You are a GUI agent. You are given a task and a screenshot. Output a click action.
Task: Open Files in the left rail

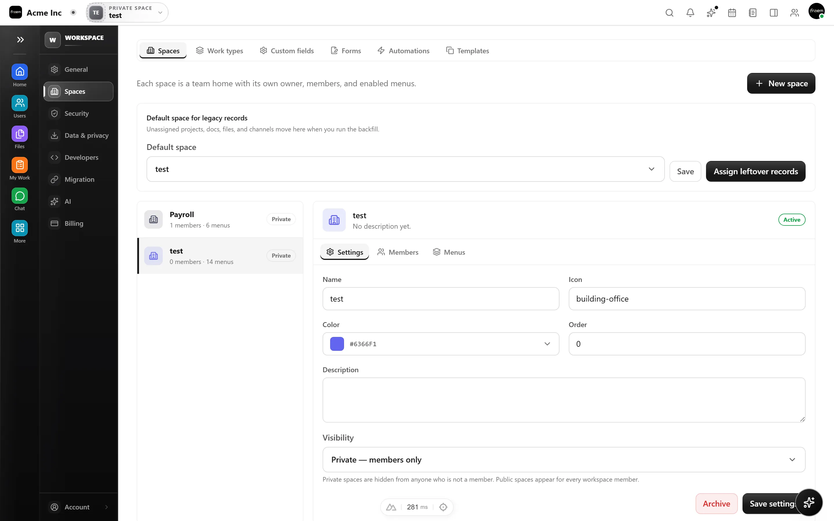coord(20,137)
